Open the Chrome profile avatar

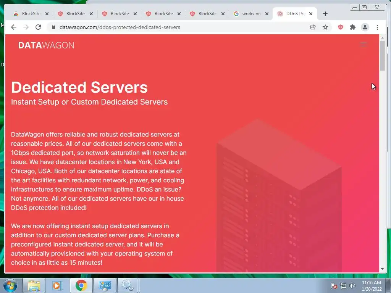click(365, 27)
